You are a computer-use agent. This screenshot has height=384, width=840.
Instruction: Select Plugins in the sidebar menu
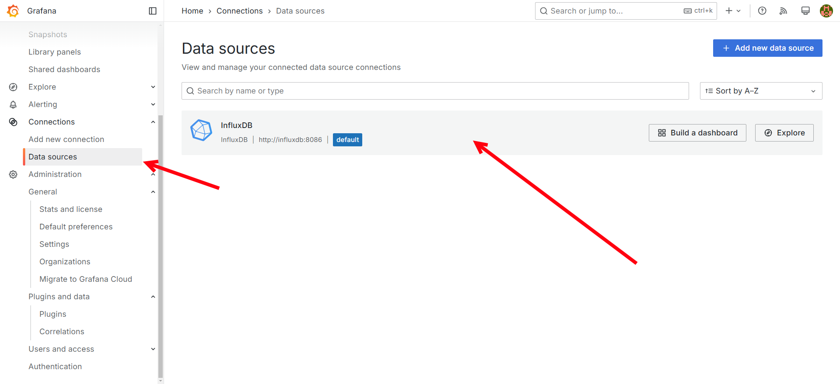(53, 314)
